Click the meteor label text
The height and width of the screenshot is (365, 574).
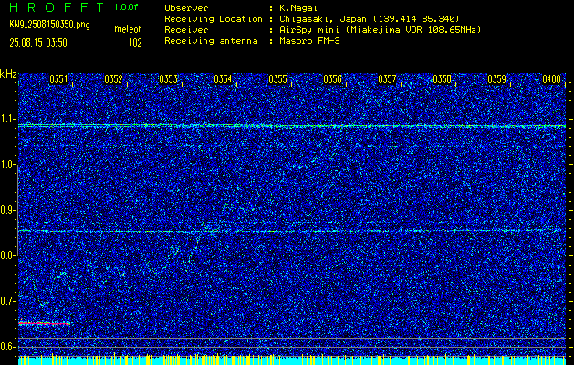click(128, 29)
